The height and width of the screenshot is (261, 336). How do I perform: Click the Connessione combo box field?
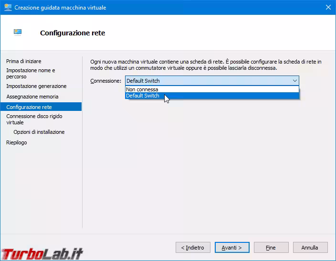click(208, 81)
